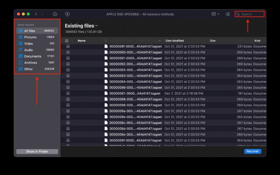This screenshot has width=280, height=175.
Task: Select file name 0000009a-000...-454d4147.tagset
Action: 136,111
